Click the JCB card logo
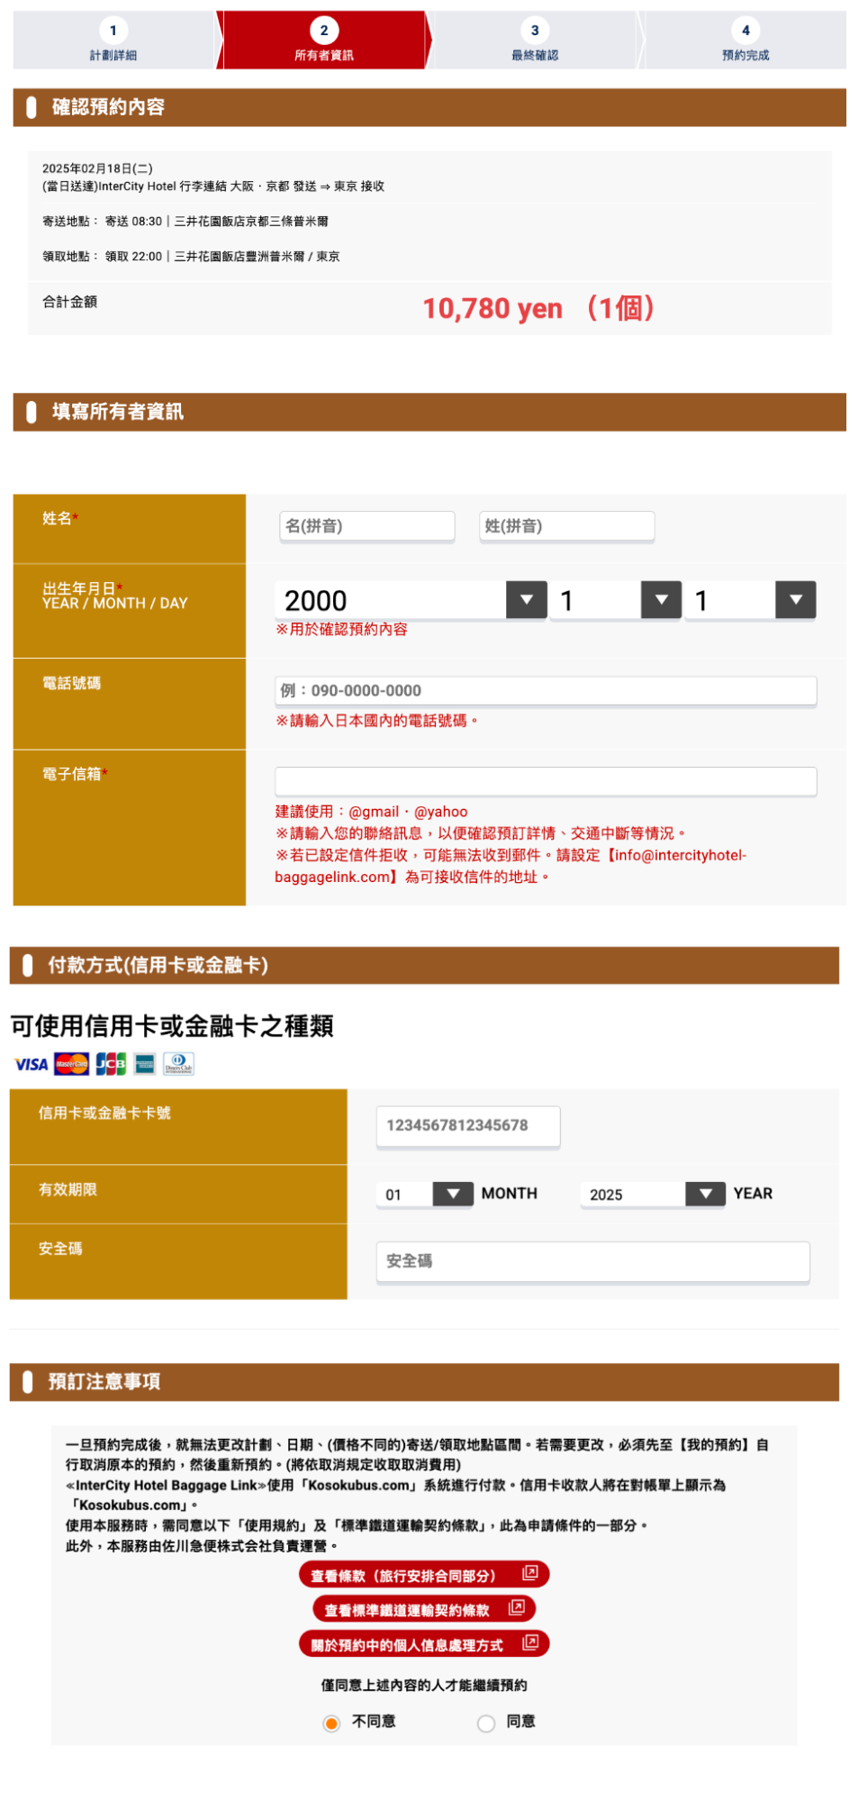Screen dimensions: 859x1801 point(111,1064)
